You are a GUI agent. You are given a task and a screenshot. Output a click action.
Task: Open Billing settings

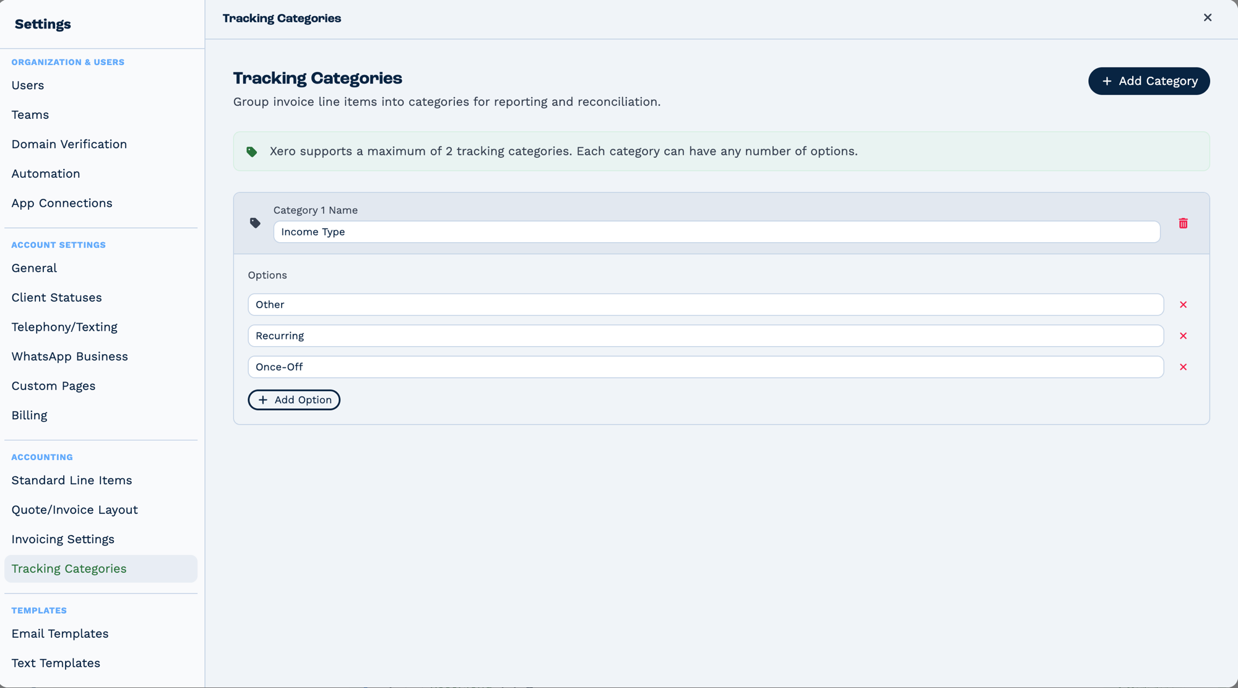[x=30, y=416]
